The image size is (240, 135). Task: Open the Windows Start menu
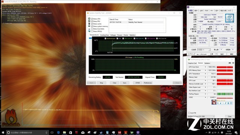click(x=3, y=132)
